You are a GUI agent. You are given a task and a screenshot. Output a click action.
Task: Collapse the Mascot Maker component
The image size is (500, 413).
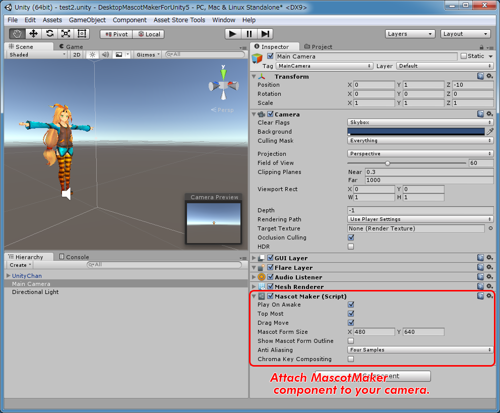coord(254,297)
